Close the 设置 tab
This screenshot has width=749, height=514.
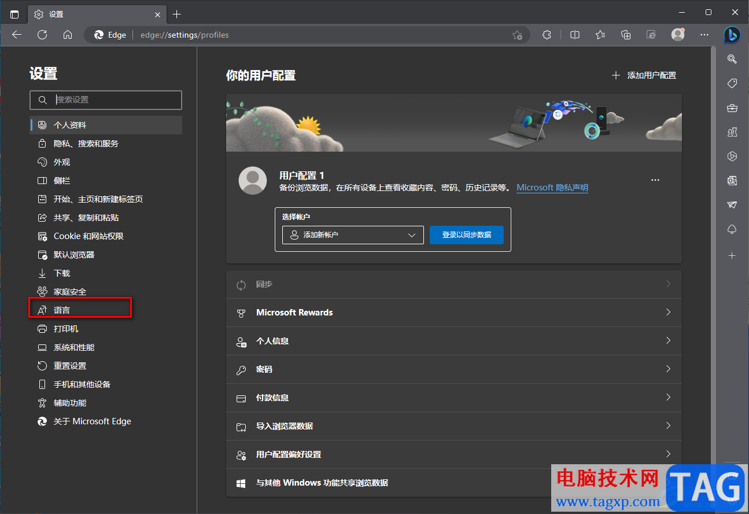(157, 14)
